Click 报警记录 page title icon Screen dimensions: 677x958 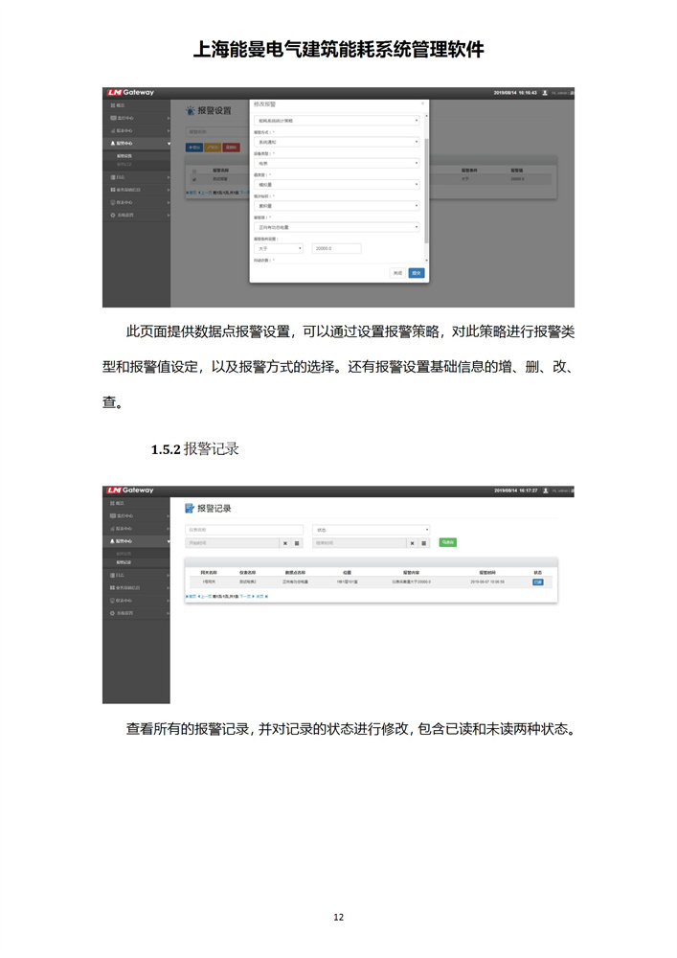pyautogui.click(x=190, y=508)
